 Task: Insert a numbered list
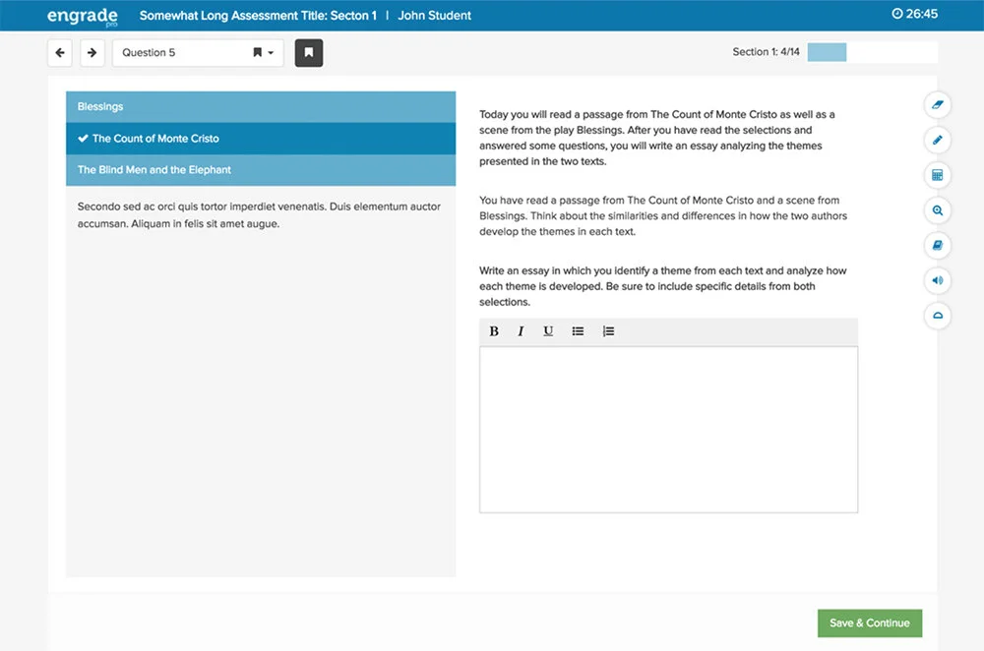(x=608, y=331)
